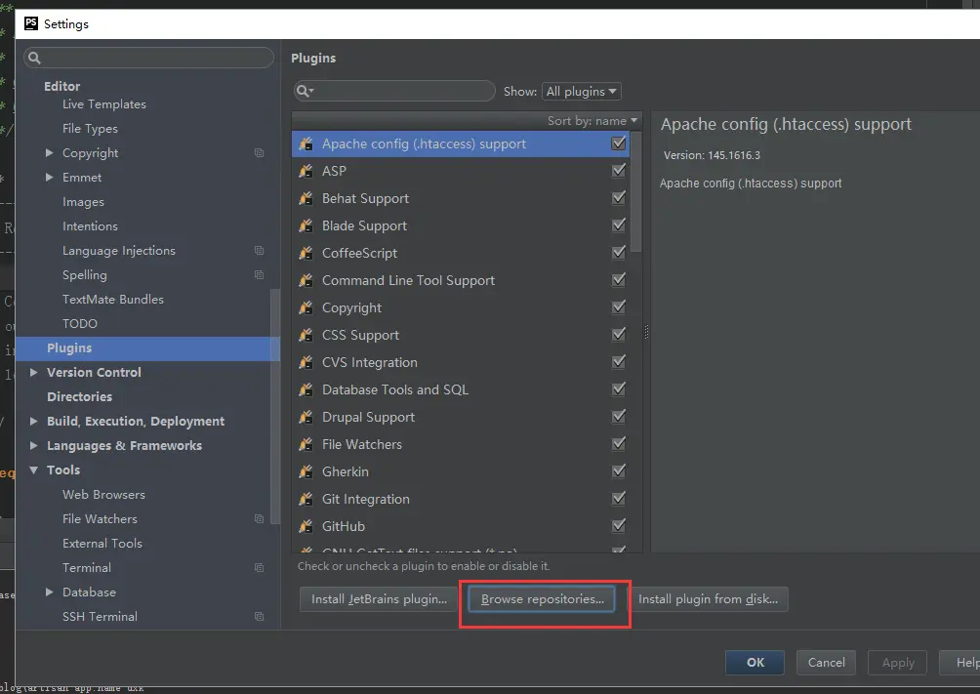Image resolution: width=980 pixels, height=694 pixels.
Task: Click project-level icon next to Terminal
Action: (x=259, y=568)
